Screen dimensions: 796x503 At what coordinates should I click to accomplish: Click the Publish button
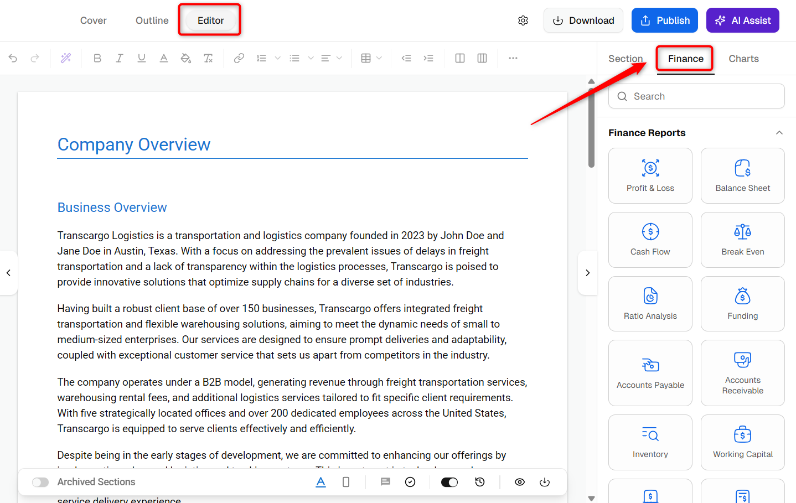(x=665, y=20)
